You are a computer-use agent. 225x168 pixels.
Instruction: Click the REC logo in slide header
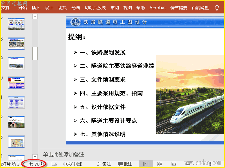[x=75, y=22]
